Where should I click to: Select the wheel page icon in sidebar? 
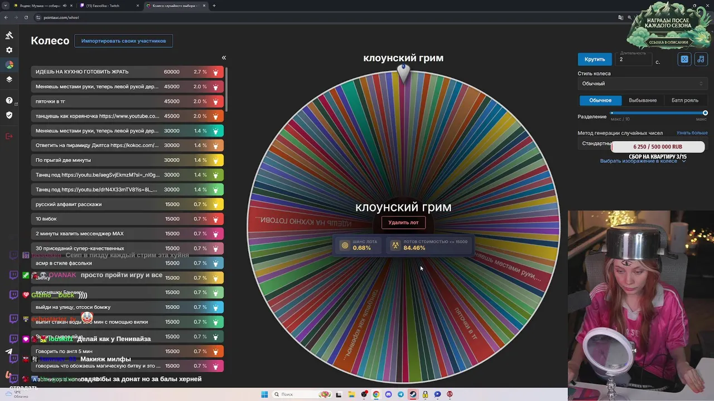point(9,65)
